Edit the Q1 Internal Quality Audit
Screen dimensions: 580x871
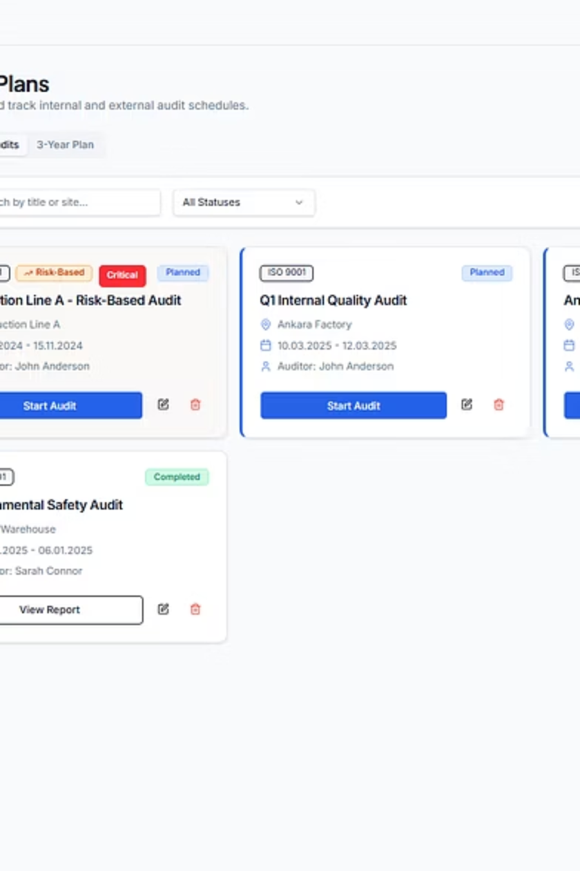tap(467, 405)
